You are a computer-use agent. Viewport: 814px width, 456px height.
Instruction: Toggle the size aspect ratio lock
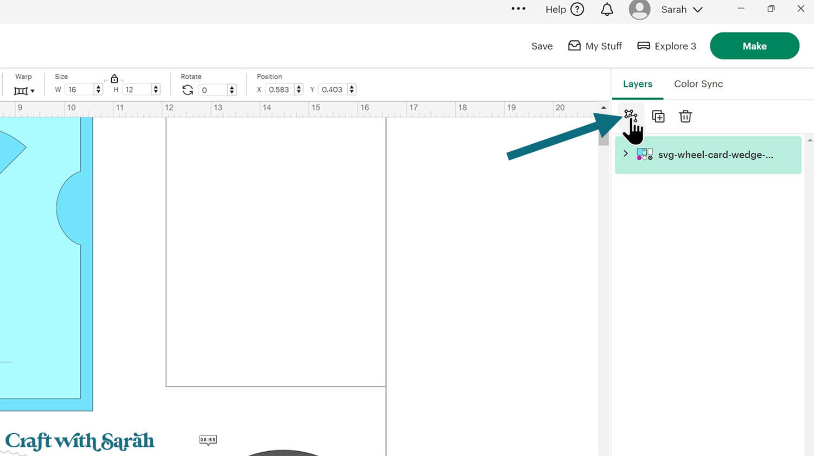click(x=114, y=79)
